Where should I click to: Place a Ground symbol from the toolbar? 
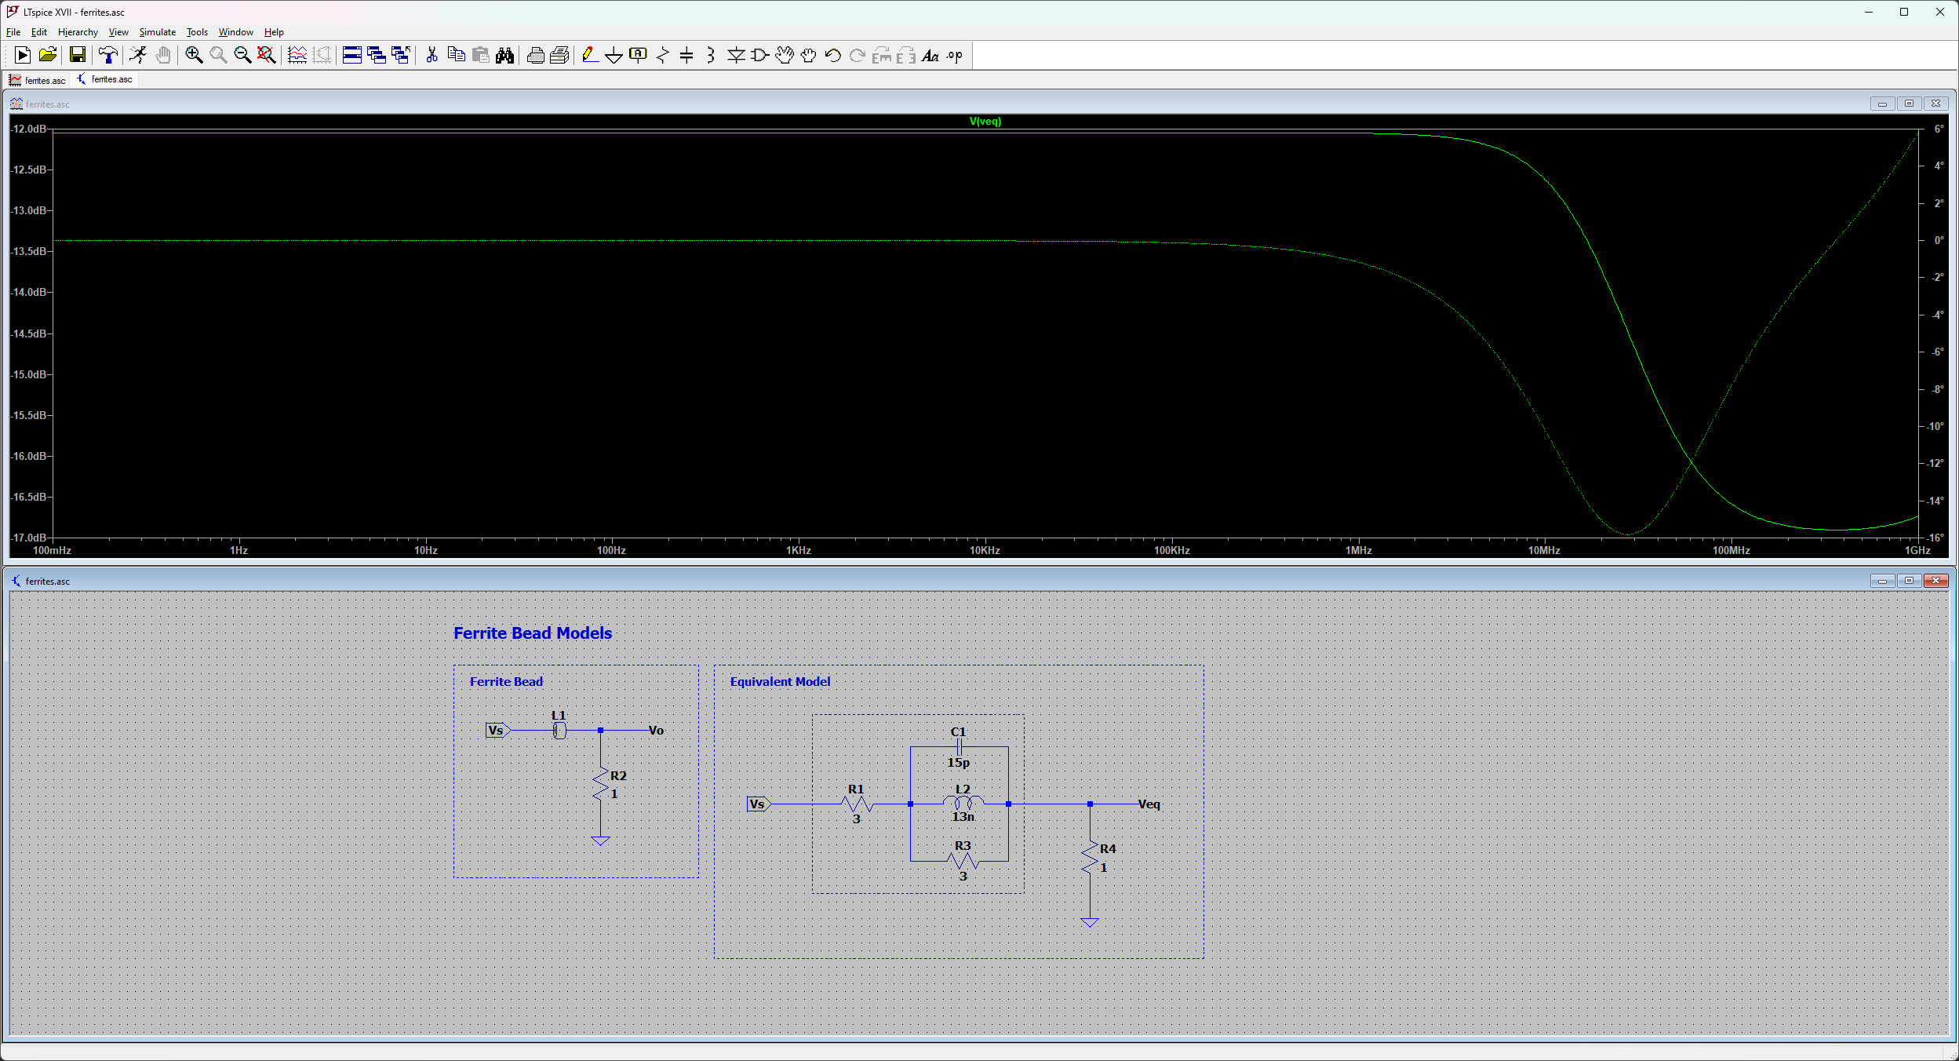pyautogui.click(x=614, y=55)
